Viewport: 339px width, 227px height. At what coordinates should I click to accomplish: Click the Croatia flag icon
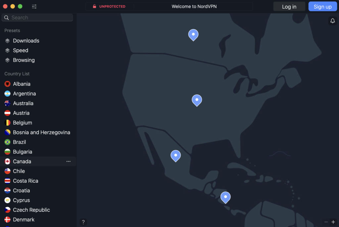click(x=7, y=191)
